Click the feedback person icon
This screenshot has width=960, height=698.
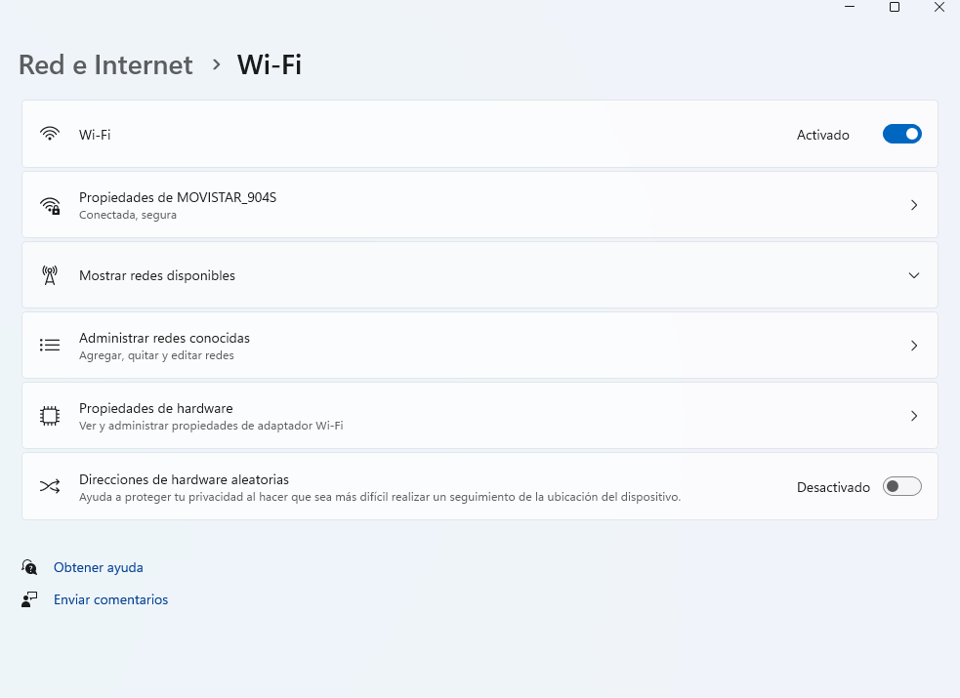[x=29, y=599]
